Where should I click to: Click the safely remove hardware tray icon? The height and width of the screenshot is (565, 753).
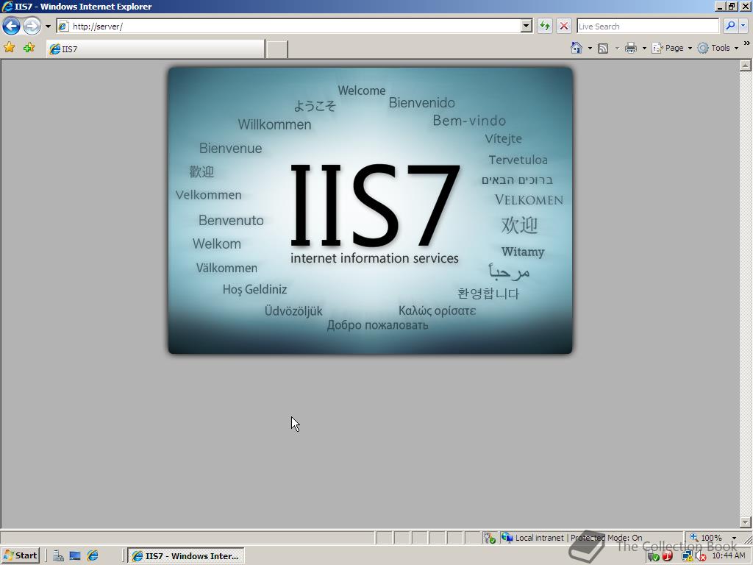[x=653, y=556]
